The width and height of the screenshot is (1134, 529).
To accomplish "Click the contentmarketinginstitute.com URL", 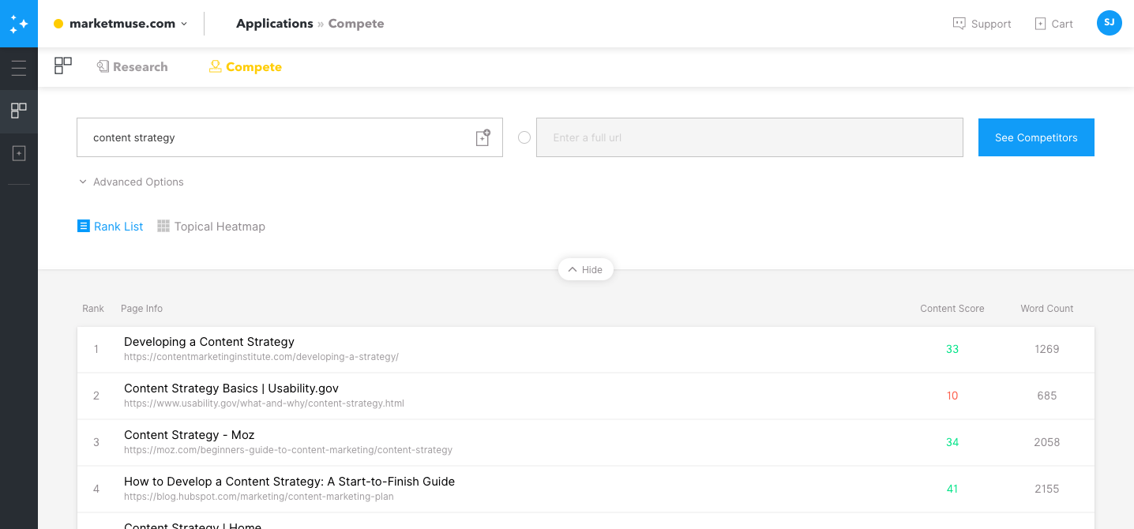I will [261, 357].
